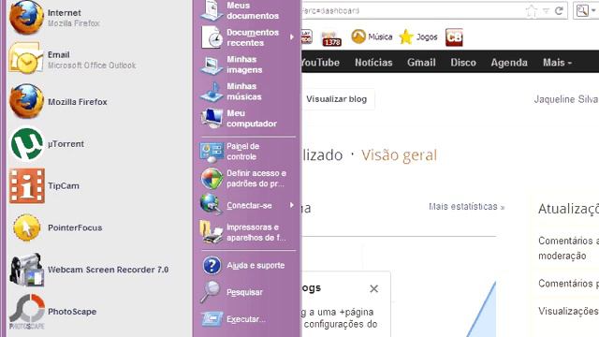
Task: Expand Documentos recentes submenu arrow
Action: click(x=292, y=37)
